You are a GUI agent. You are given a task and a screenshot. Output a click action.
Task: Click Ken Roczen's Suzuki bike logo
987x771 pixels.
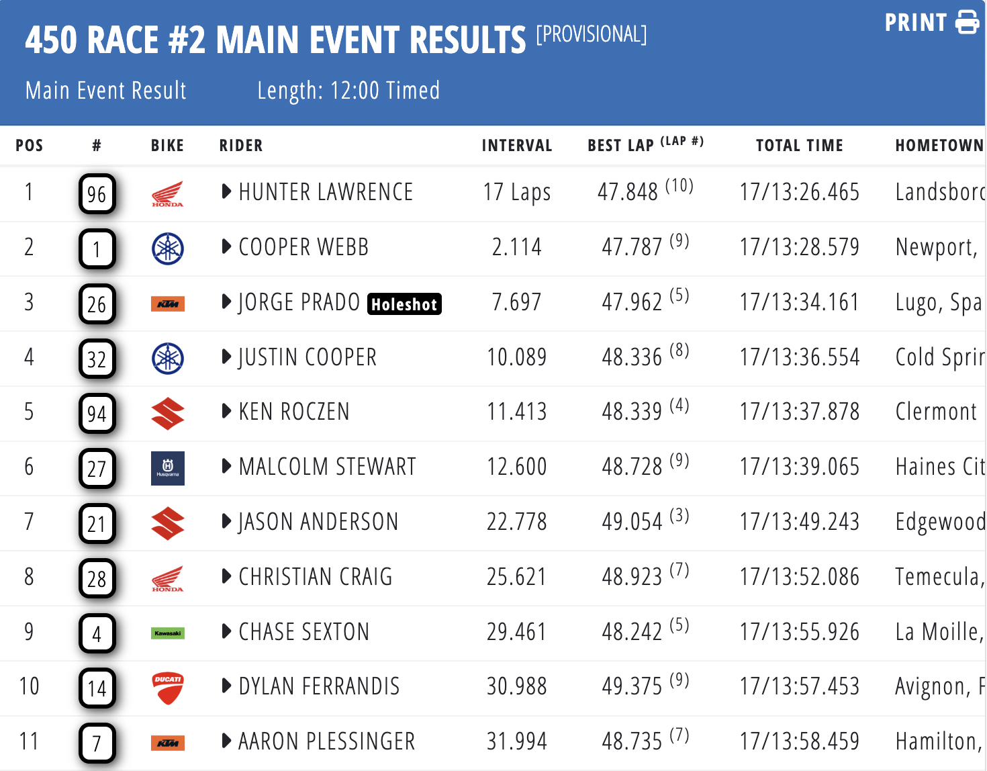167,414
